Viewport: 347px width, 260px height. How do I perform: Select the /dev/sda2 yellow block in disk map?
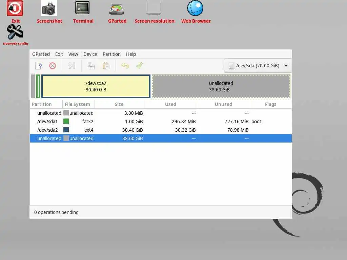click(x=96, y=86)
